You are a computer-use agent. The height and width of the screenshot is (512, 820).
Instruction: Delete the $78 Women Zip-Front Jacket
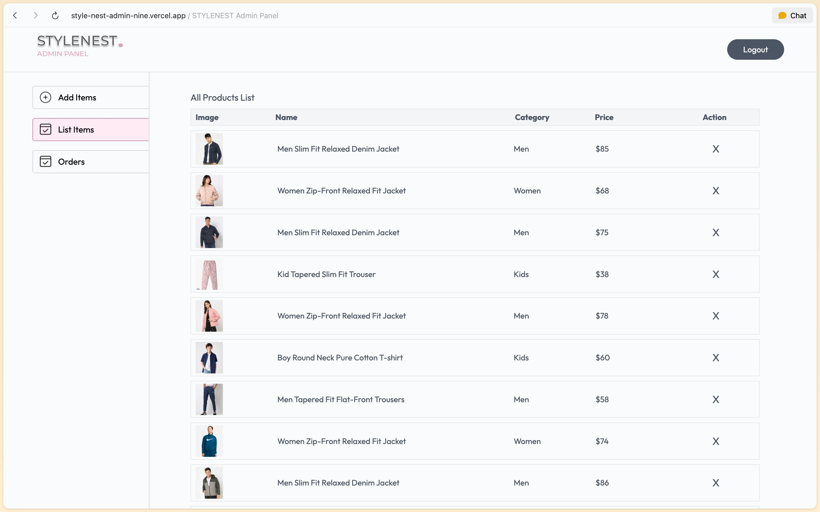pos(716,316)
